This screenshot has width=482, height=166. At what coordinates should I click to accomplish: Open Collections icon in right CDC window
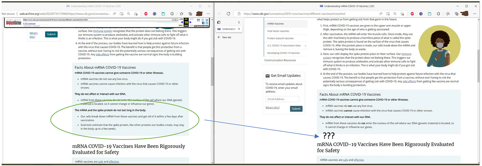coord(456,14)
